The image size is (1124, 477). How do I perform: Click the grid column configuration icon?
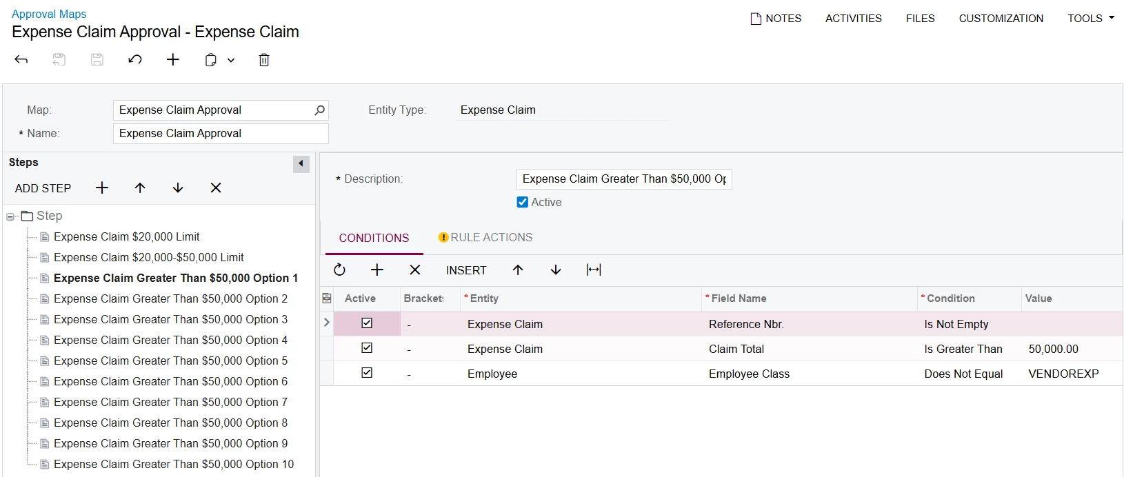(x=327, y=298)
